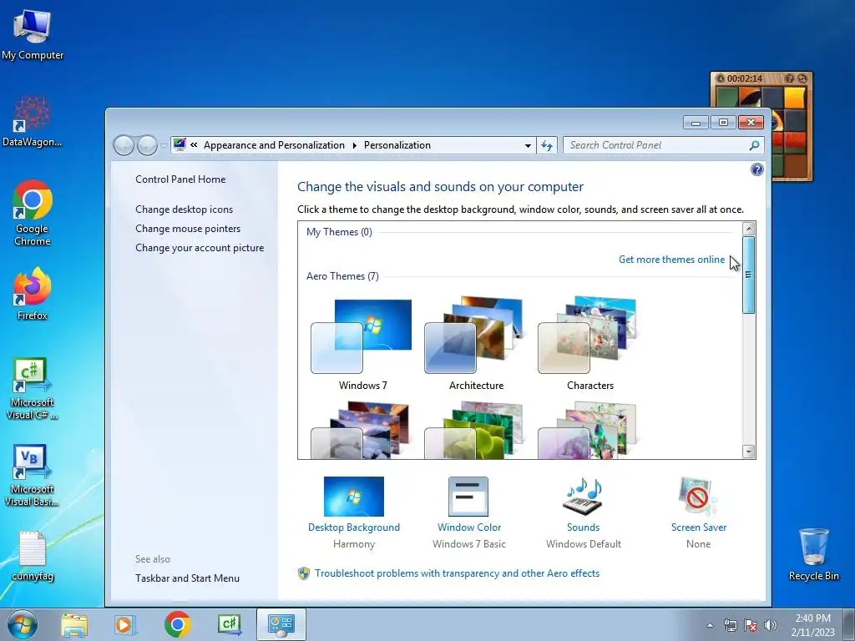Click Change mouse pointers link
The height and width of the screenshot is (641, 855).
(x=188, y=229)
